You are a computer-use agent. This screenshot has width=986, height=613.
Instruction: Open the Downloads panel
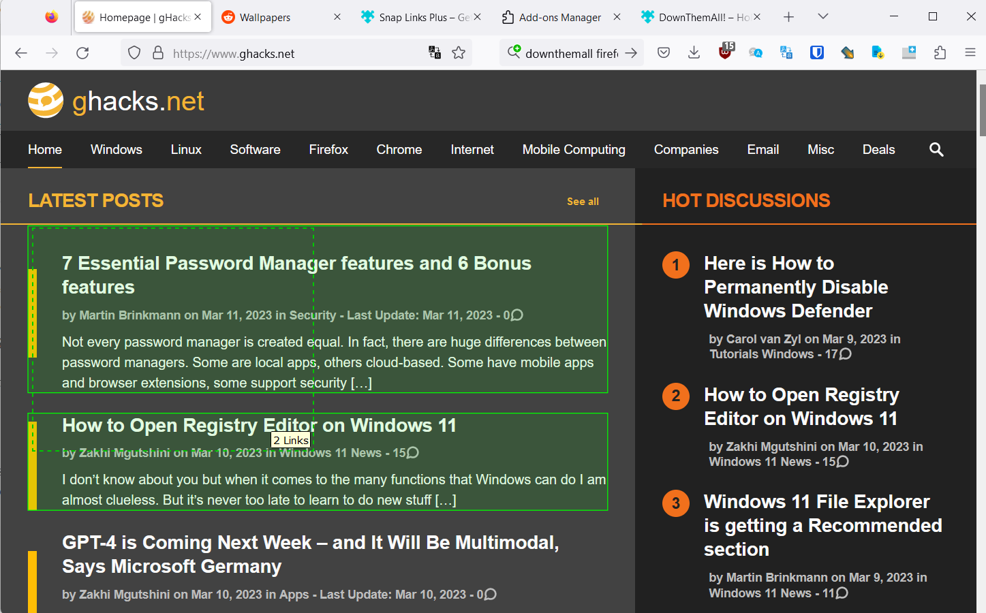[x=694, y=52]
